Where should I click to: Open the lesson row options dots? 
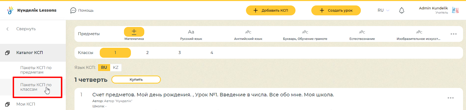click(x=451, y=98)
